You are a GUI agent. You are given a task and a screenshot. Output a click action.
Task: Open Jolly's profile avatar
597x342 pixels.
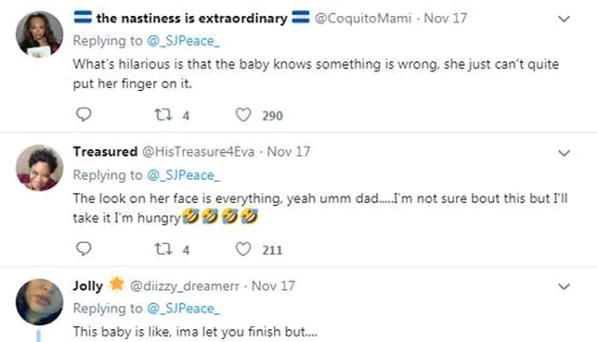(40, 302)
